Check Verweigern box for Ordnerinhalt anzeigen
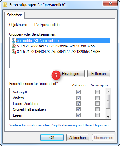 click(97, 109)
